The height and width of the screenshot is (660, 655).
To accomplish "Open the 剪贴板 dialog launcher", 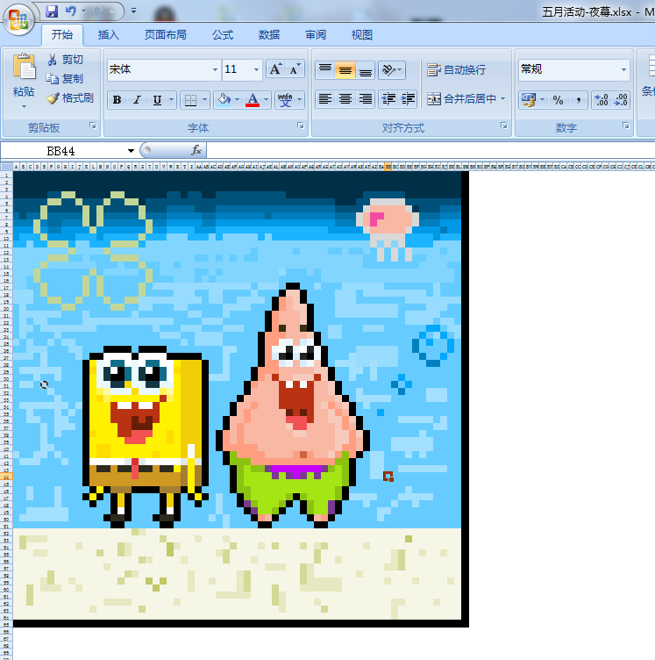I will [x=93, y=126].
